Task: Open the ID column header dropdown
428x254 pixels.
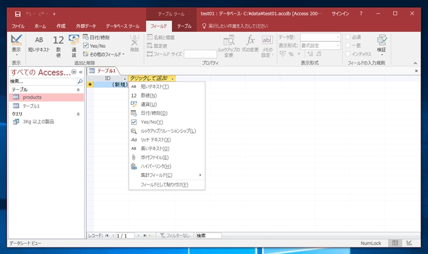Action: 125,79
